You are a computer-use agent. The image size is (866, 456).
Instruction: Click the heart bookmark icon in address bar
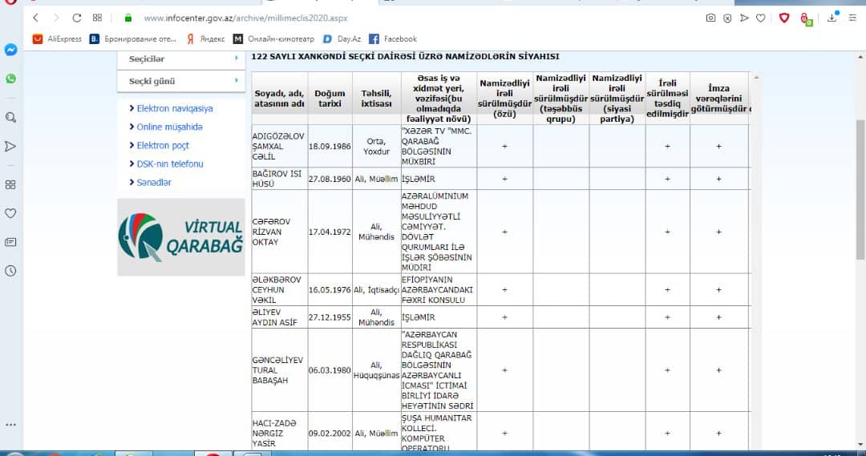point(760,18)
